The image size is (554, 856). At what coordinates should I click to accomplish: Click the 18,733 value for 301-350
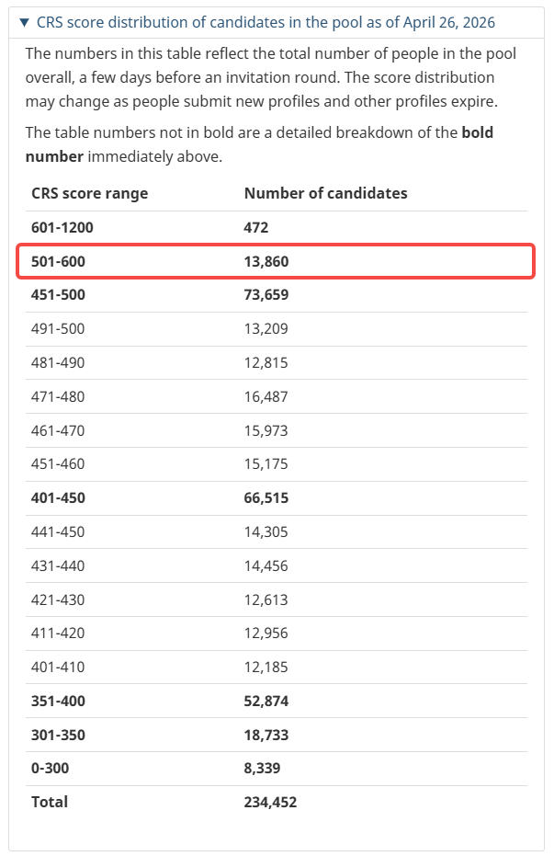tap(266, 735)
